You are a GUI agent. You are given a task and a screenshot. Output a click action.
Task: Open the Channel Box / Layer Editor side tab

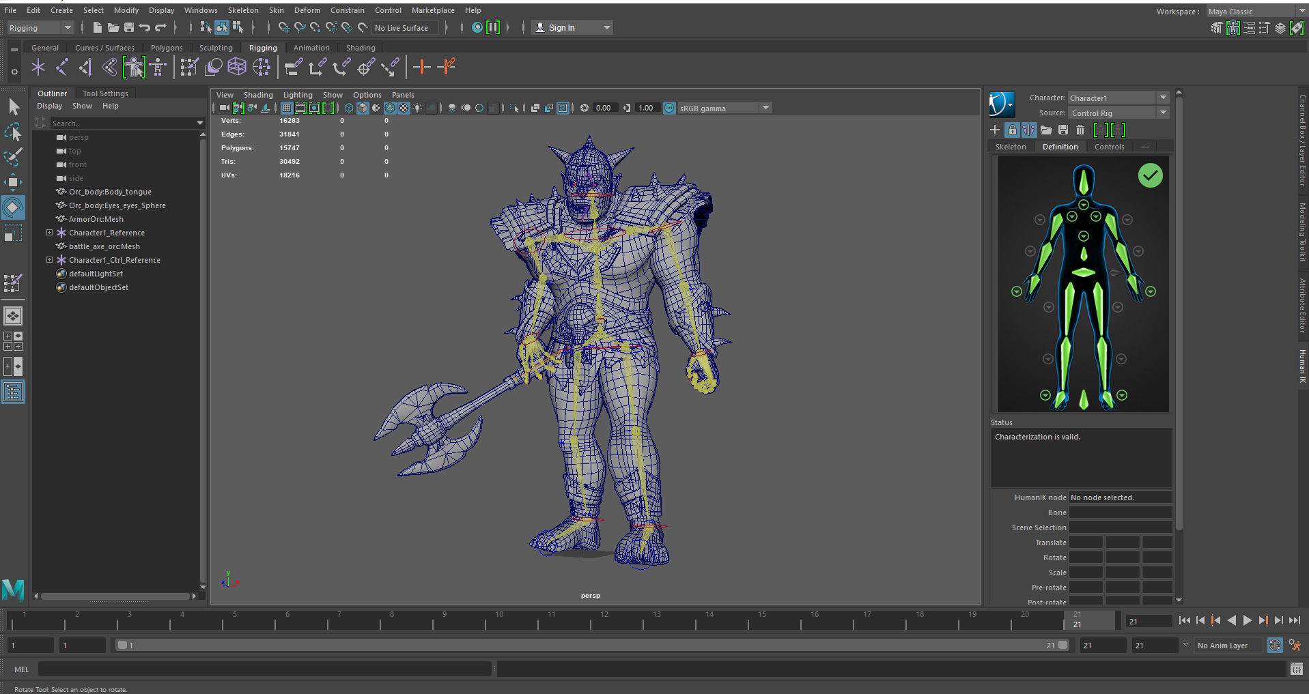pyautogui.click(x=1303, y=140)
